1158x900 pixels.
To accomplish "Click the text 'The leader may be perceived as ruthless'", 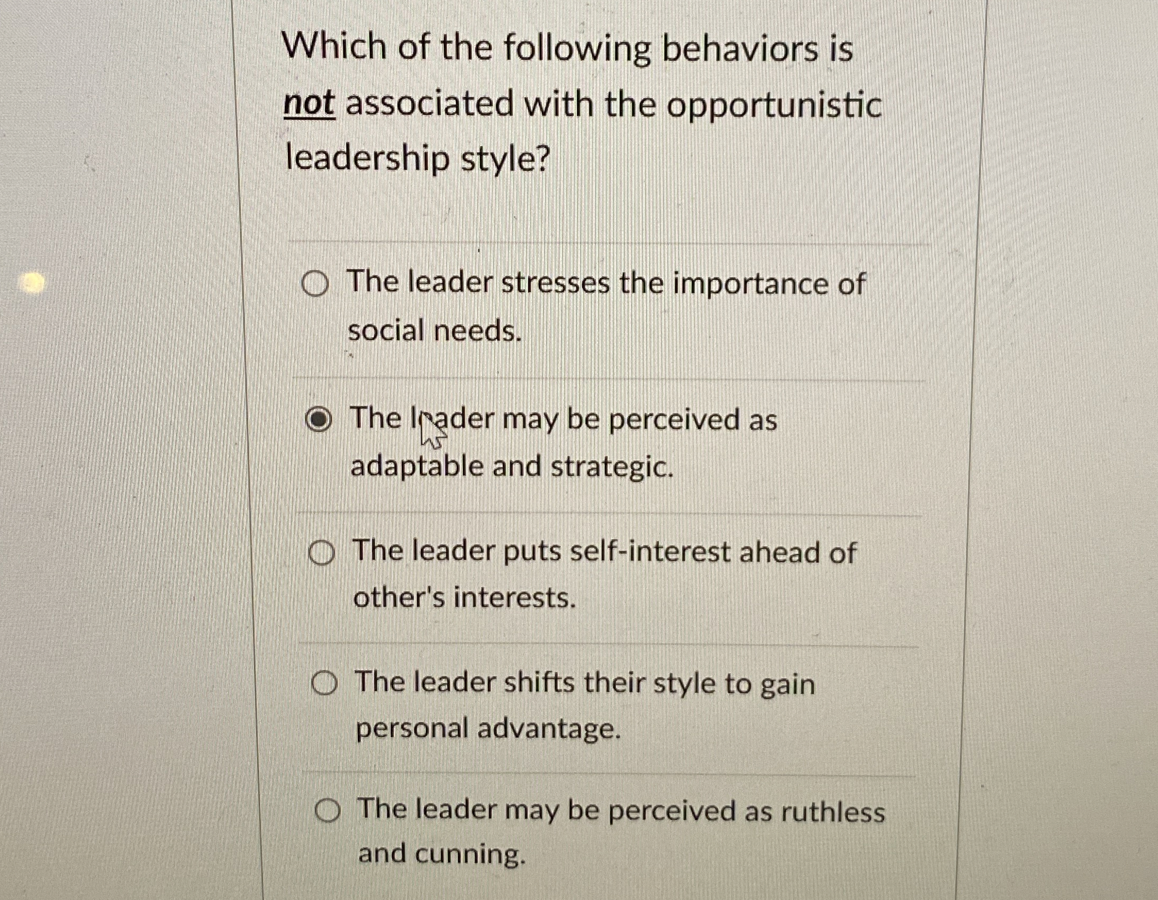I will click(622, 811).
